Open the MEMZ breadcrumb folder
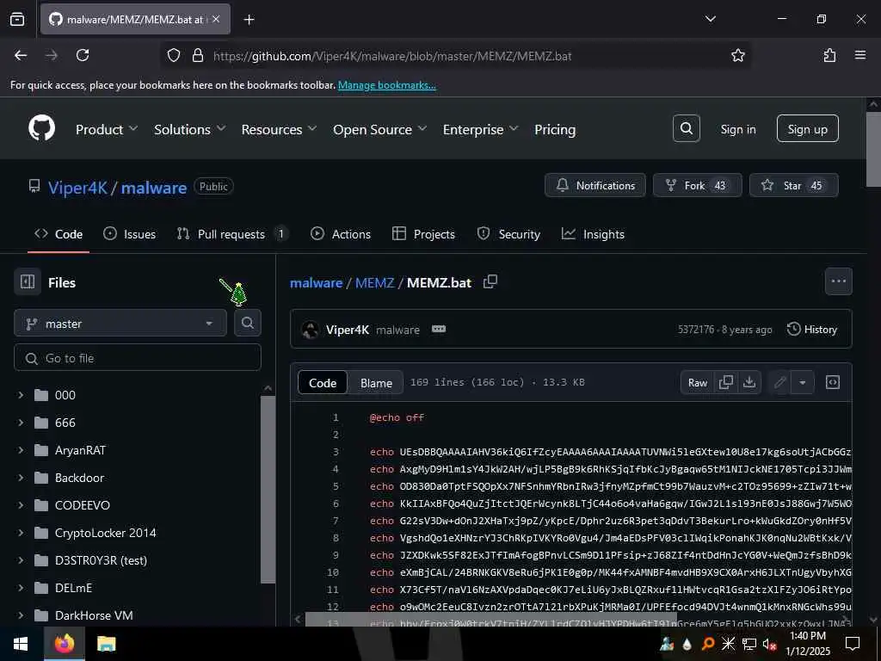The height and width of the screenshot is (661, 881). (374, 282)
